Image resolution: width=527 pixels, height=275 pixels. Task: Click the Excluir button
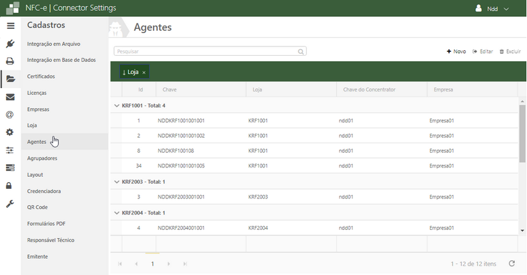510,51
